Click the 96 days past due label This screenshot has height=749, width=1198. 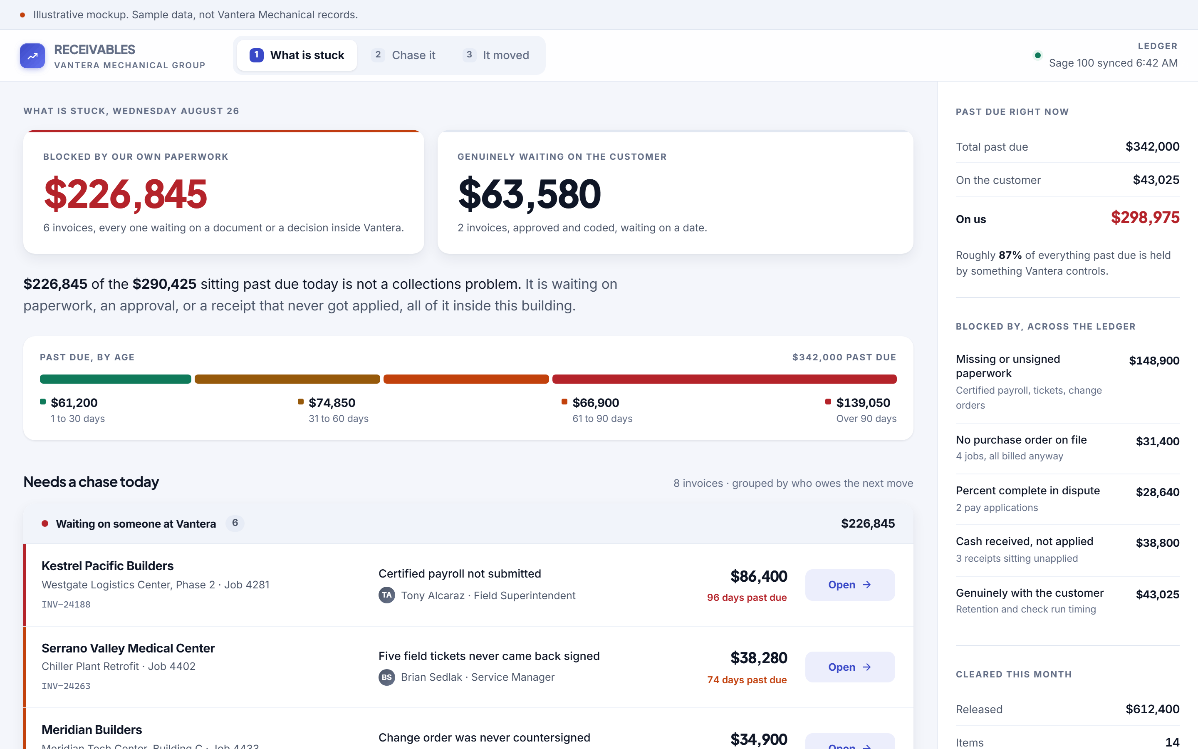[747, 598]
